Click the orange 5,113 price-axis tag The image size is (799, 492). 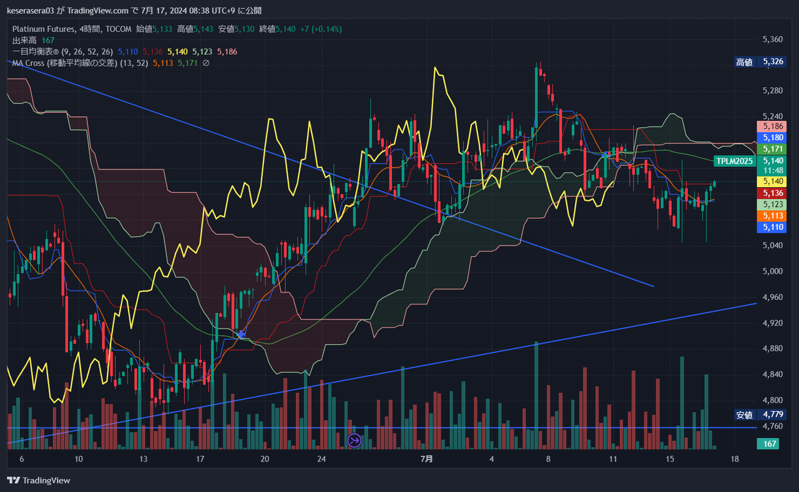tap(773, 216)
